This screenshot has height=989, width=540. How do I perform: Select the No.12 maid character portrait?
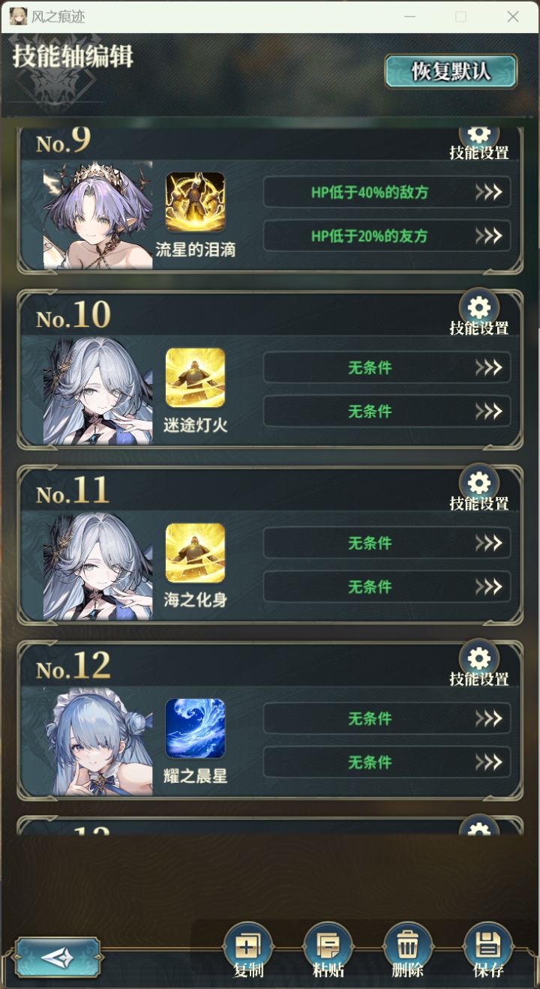(98, 742)
